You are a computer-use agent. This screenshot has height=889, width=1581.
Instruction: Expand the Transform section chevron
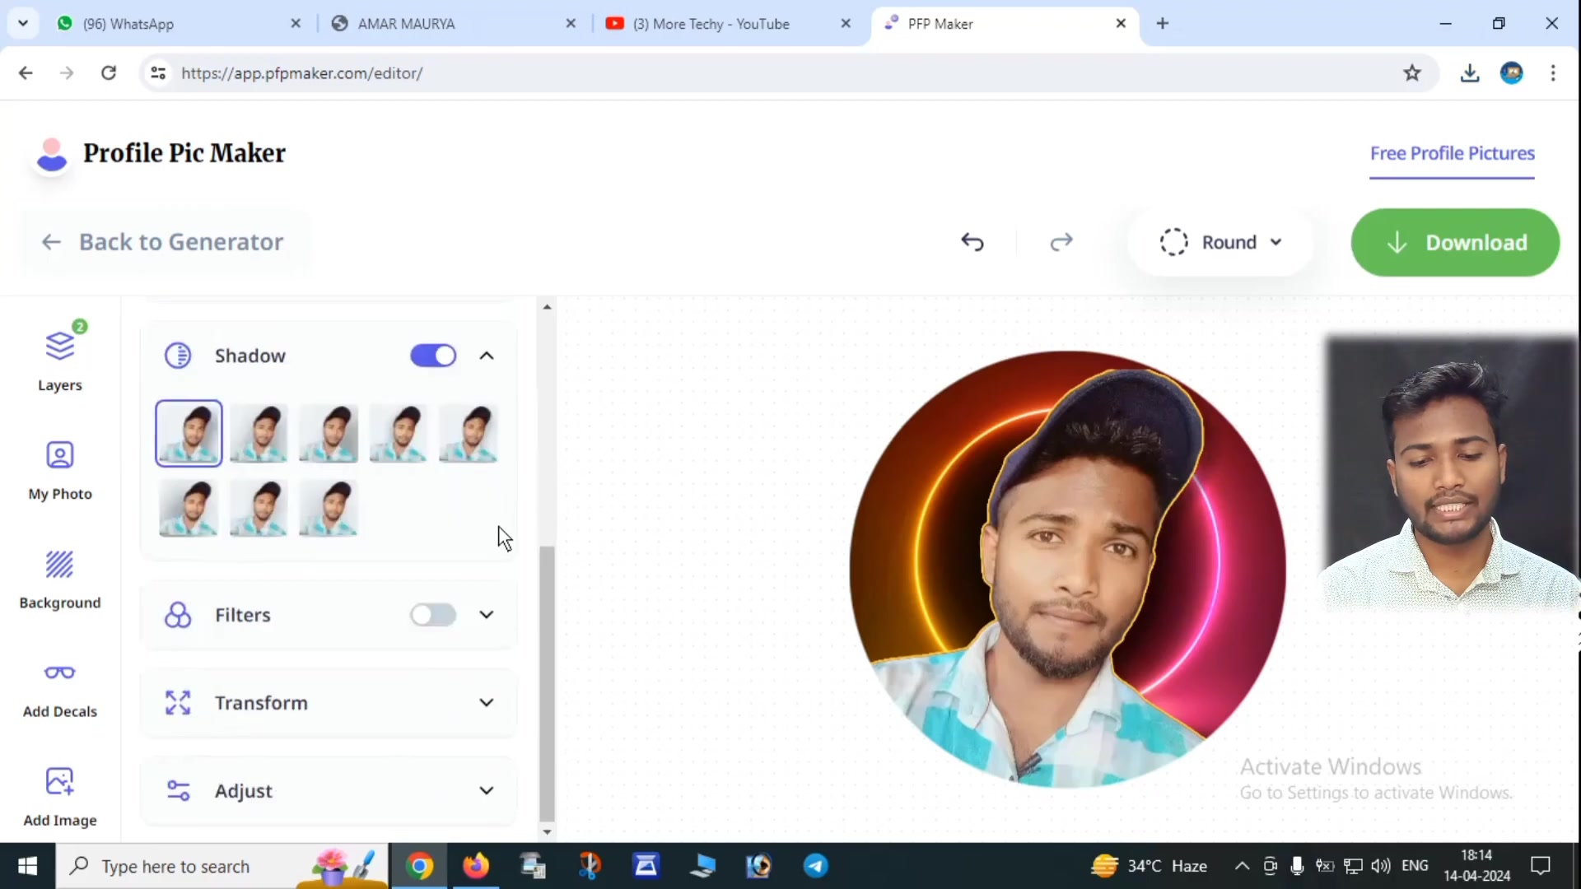pos(487,703)
